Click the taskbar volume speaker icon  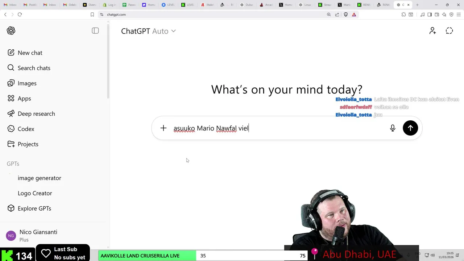(432, 255)
